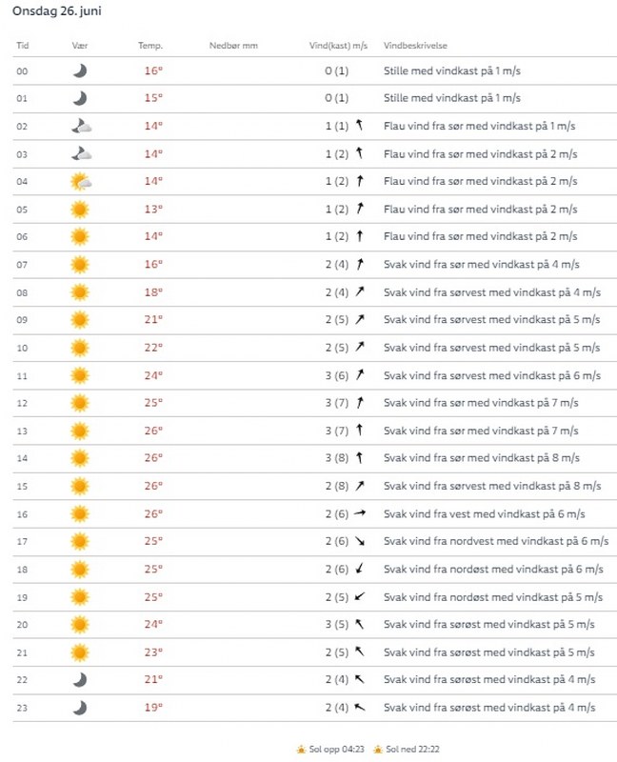Click the 'Temp.' column header

coord(150,46)
